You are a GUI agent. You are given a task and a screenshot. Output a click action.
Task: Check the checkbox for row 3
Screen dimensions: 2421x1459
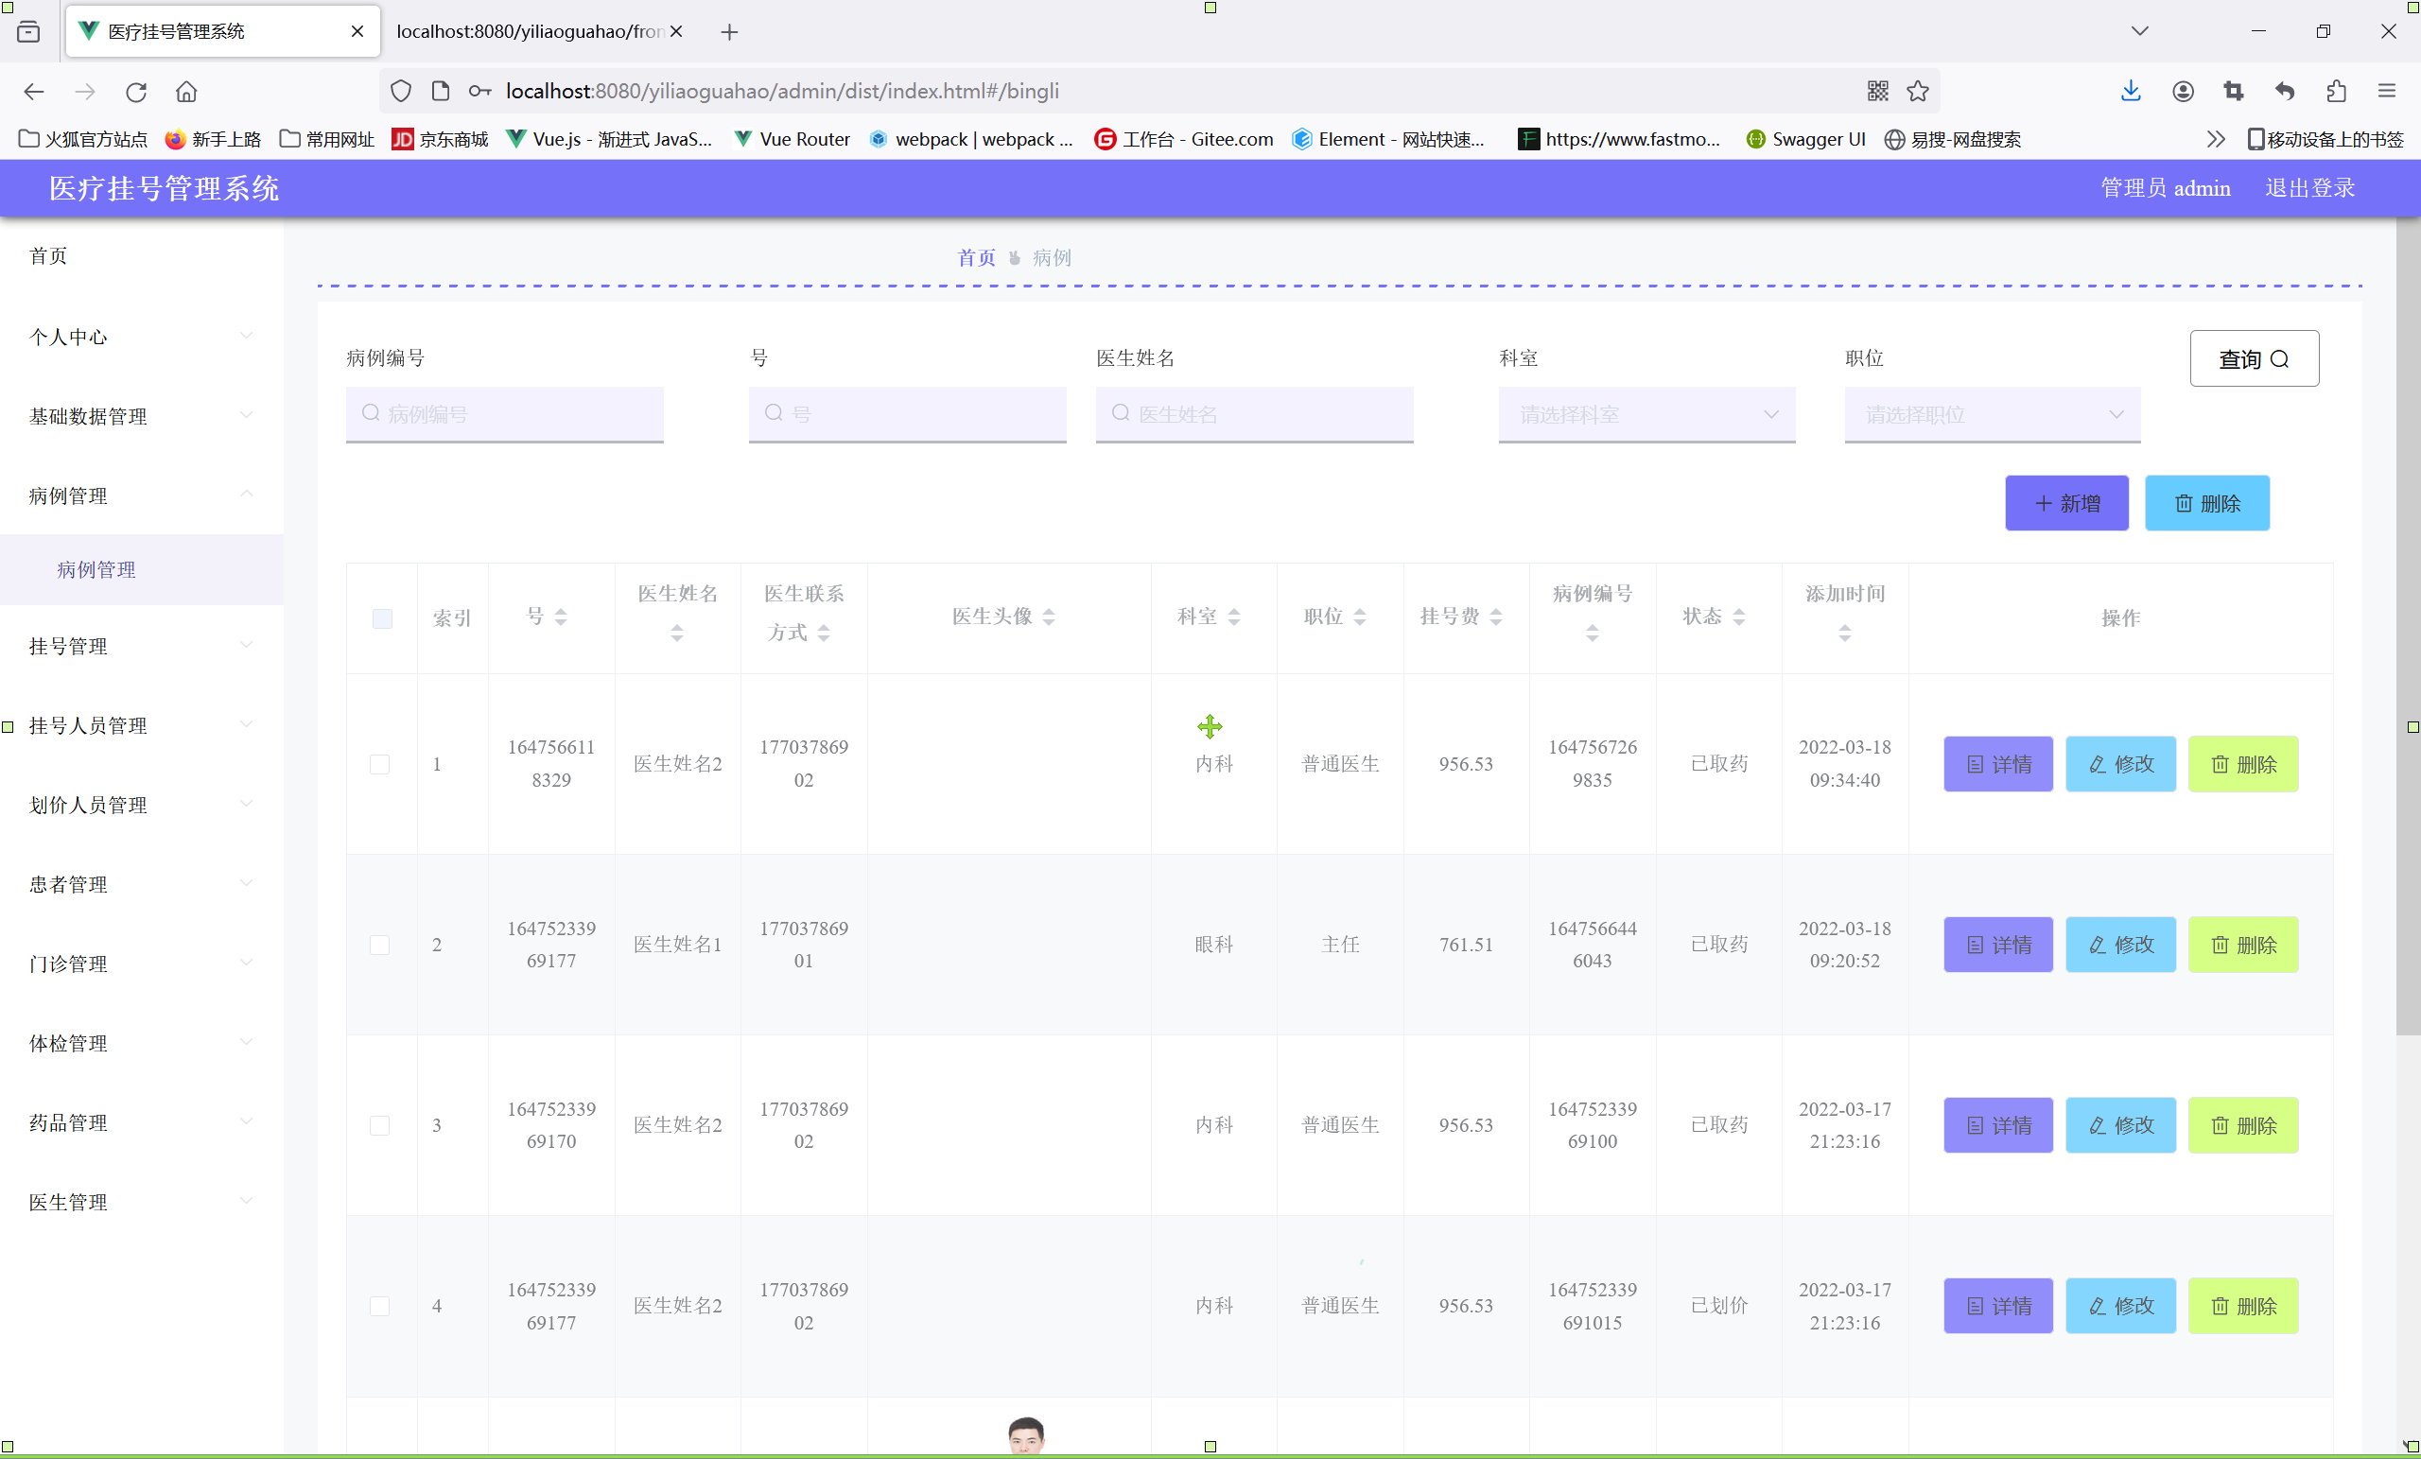pos(379,1125)
